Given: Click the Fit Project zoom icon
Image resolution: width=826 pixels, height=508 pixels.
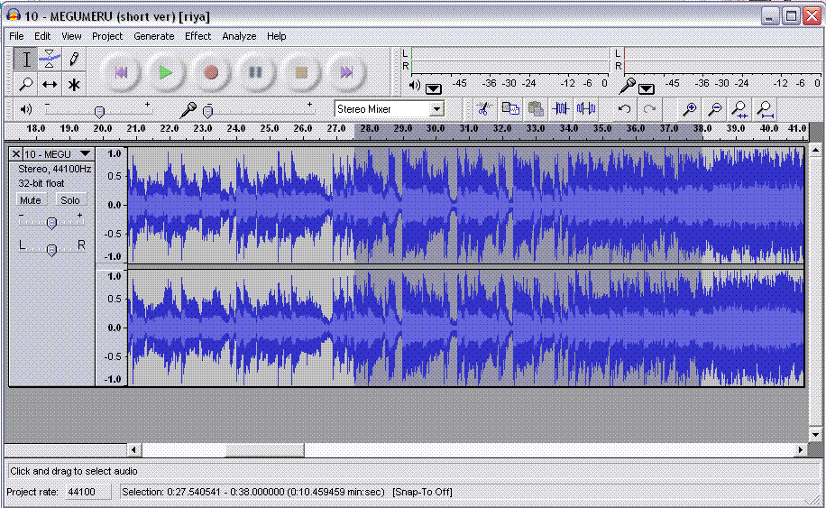Looking at the screenshot, I should (x=765, y=109).
